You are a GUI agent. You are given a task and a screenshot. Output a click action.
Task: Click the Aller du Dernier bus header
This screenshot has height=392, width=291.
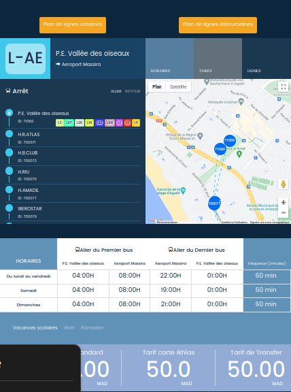[196, 250]
